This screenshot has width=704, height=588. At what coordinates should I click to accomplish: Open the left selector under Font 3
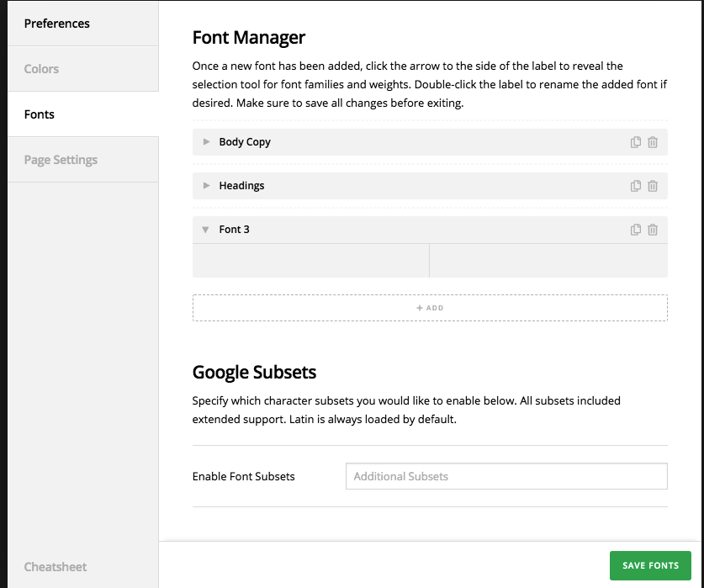pyautogui.click(x=310, y=261)
